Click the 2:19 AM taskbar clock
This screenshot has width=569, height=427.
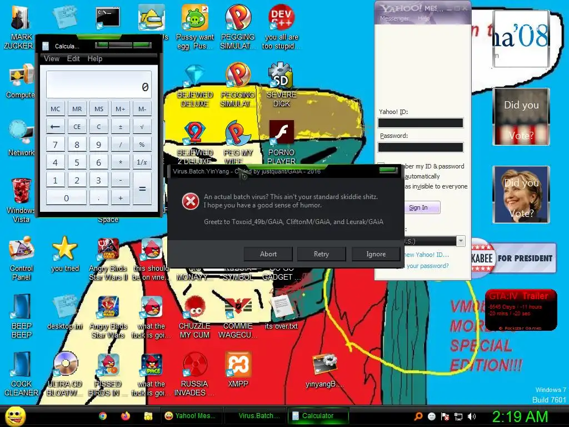pos(520,416)
